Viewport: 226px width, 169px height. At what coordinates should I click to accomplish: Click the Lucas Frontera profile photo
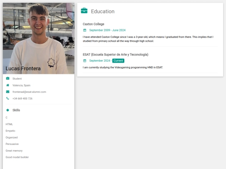pos(39,38)
